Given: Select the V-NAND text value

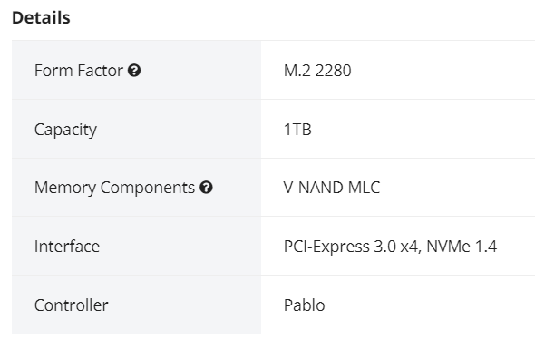Looking at the screenshot, I should click(x=313, y=188).
